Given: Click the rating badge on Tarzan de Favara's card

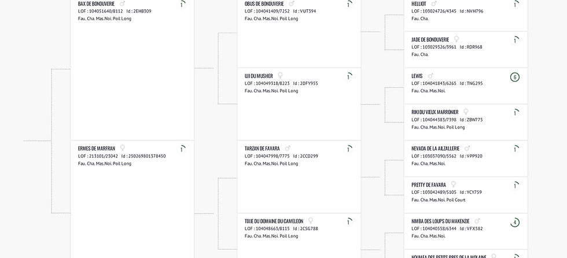Looking at the screenshot, I should (348, 149).
